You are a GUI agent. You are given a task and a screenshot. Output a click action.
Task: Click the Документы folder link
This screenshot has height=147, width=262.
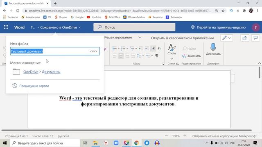point(51,72)
